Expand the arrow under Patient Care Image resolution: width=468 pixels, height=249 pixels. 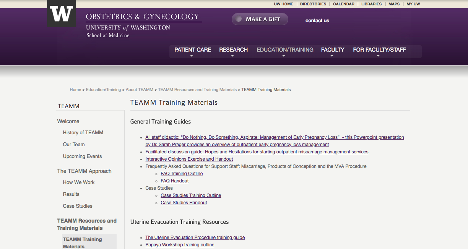click(192, 56)
